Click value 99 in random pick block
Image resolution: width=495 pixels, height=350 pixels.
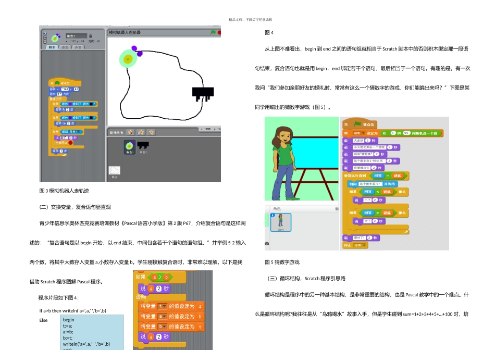coord(406,133)
